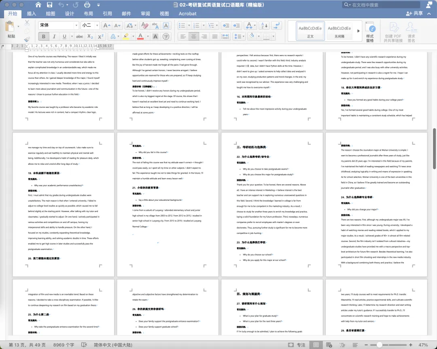This screenshot has width=437, height=349.
Task: Apply subscript formatting X₂
Action: (x=90, y=36)
